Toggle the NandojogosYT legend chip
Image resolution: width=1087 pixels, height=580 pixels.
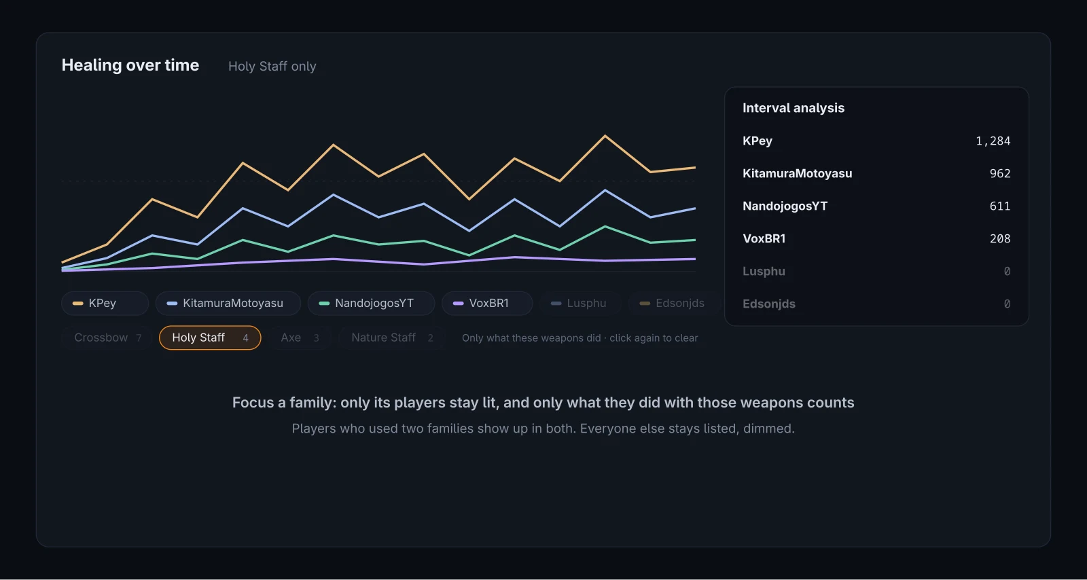(371, 303)
